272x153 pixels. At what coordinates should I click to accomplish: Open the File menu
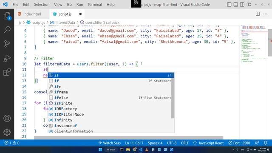click(15, 5)
